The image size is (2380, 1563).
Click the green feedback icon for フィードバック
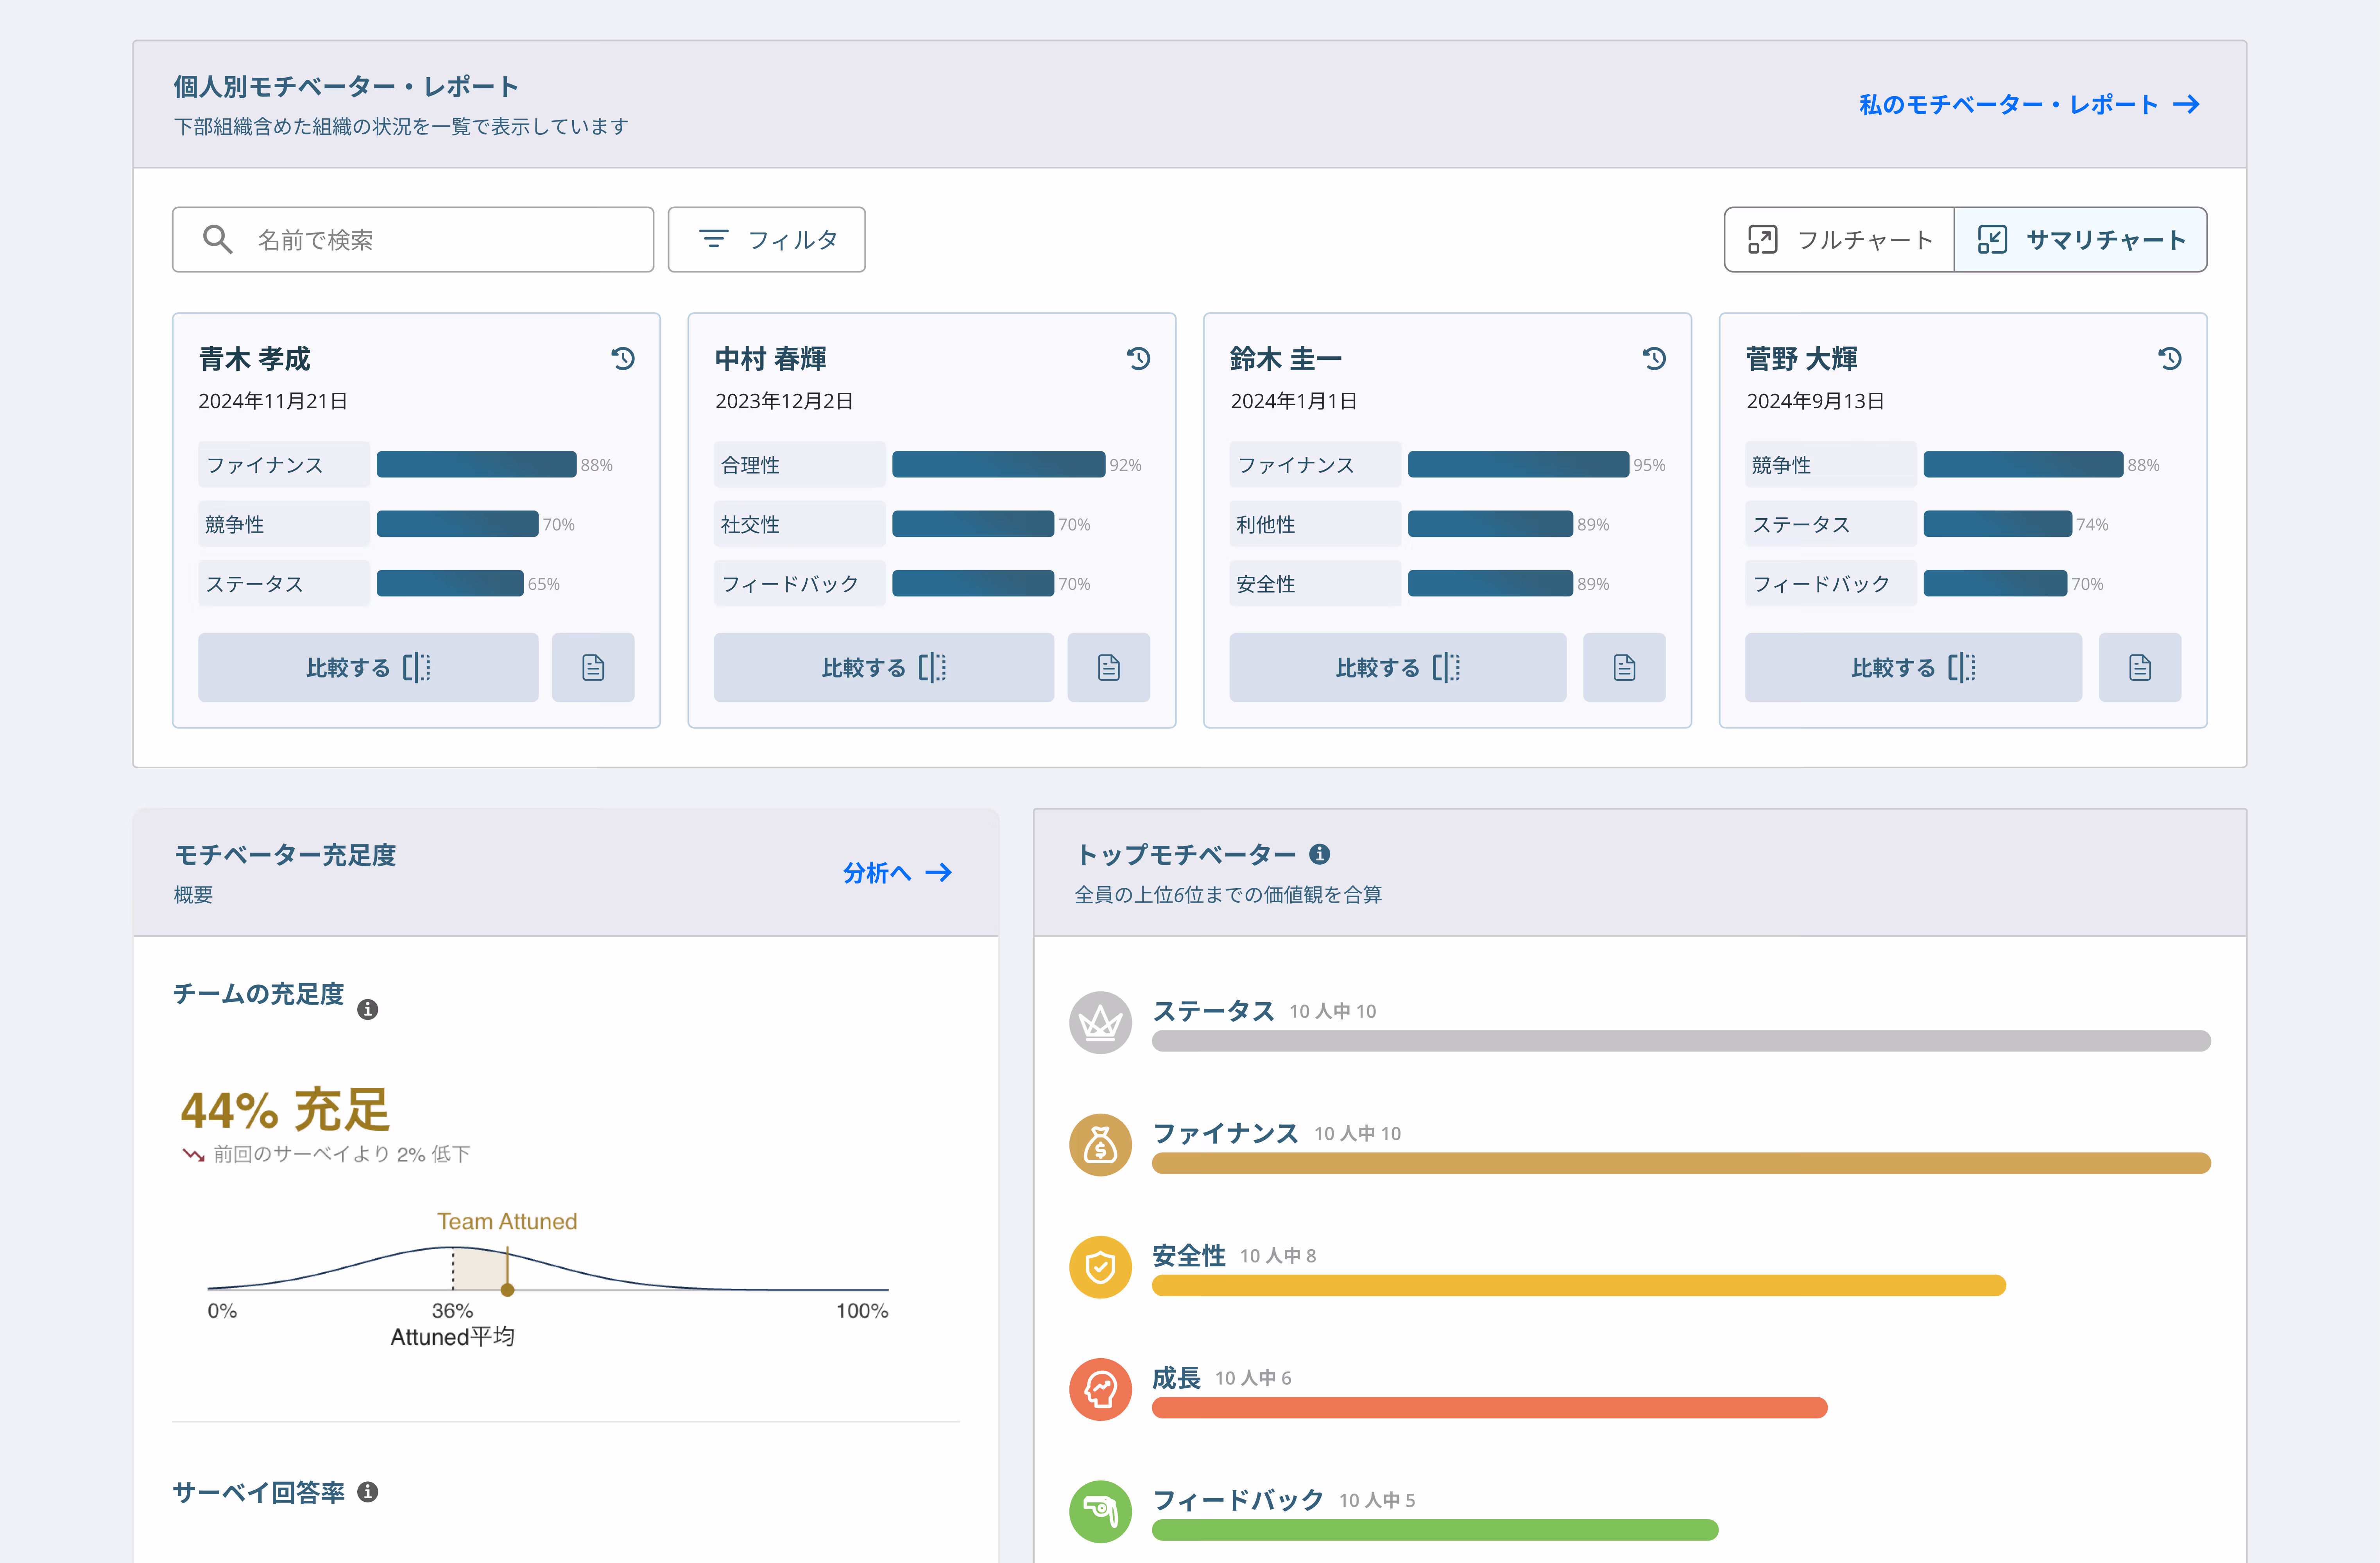click(1100, 1511)
